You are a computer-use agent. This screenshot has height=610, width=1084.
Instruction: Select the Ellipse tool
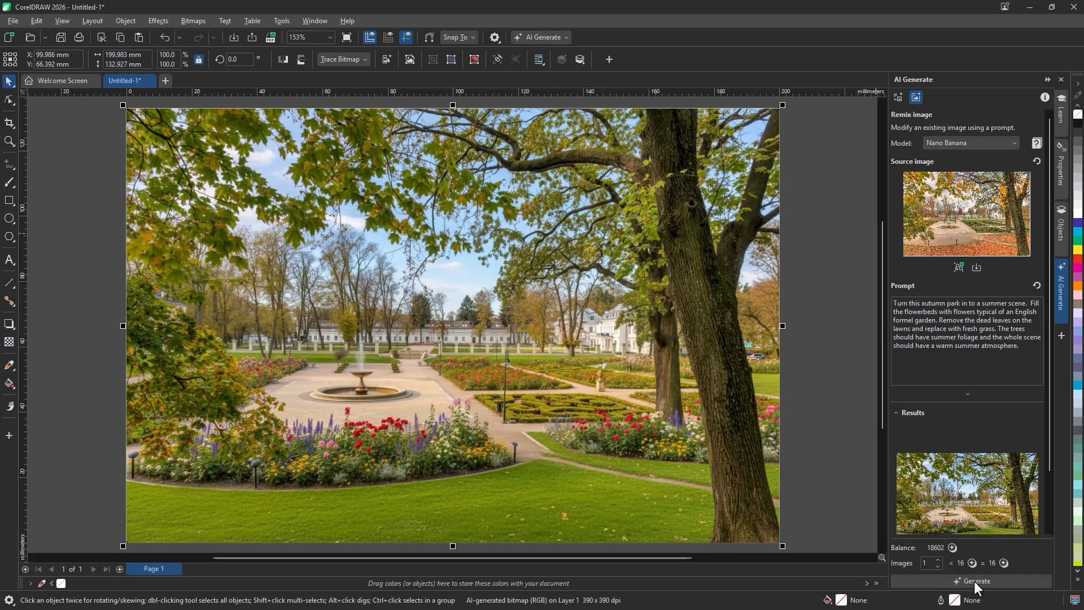click(x=9, y=219)
